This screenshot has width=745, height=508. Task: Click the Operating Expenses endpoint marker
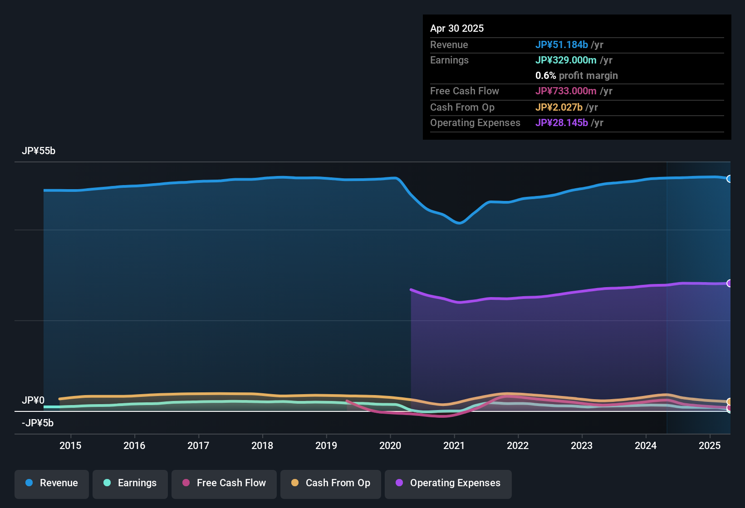(x=730, y=283)
